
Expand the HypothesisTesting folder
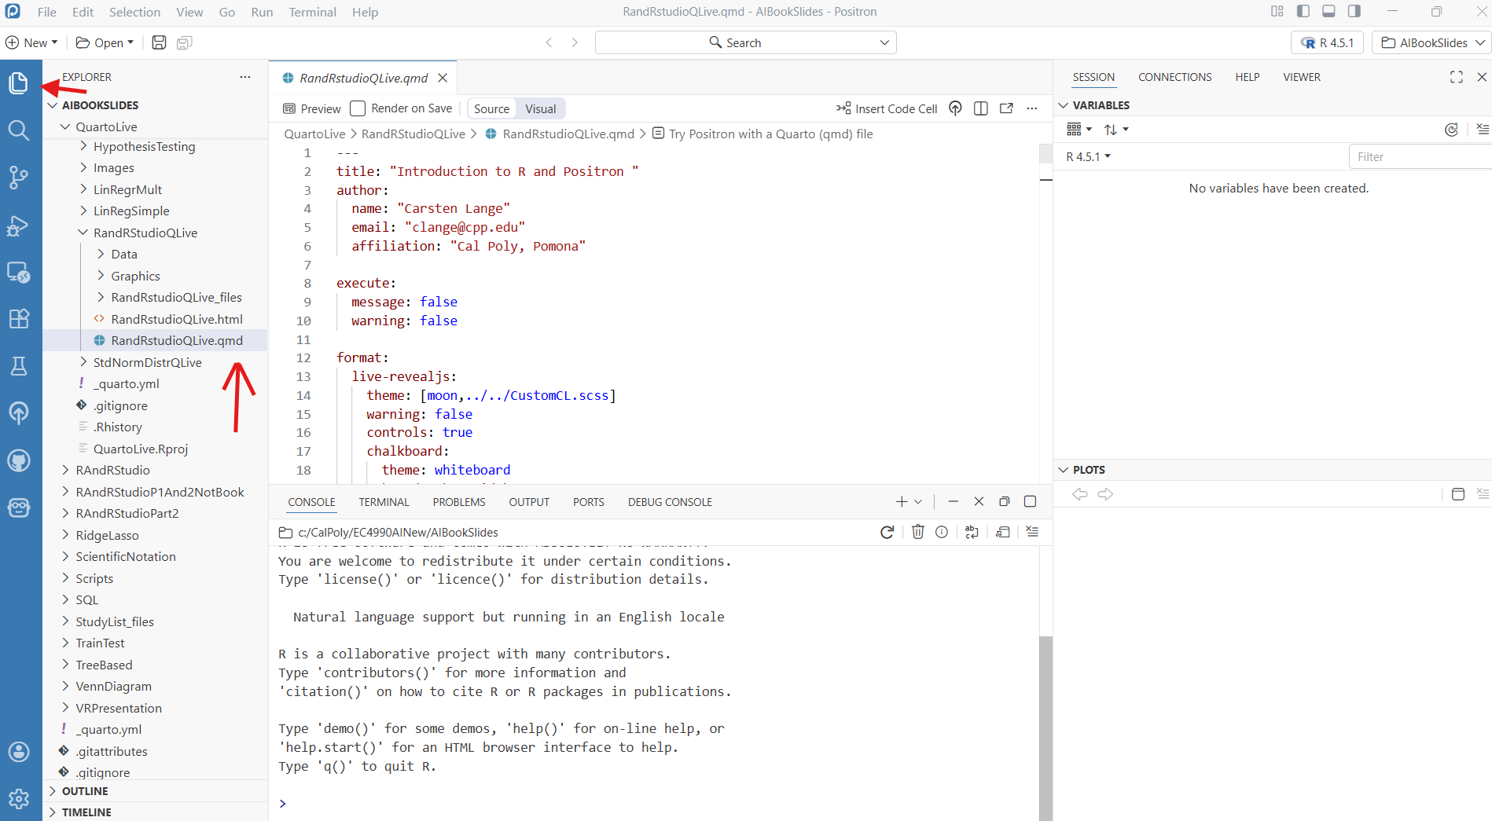144,147
